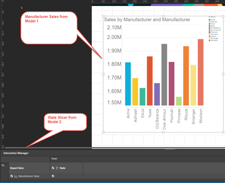225x183 pixels.
Task: Select the magenta Poomah bar
Action: tap(171, 84)
